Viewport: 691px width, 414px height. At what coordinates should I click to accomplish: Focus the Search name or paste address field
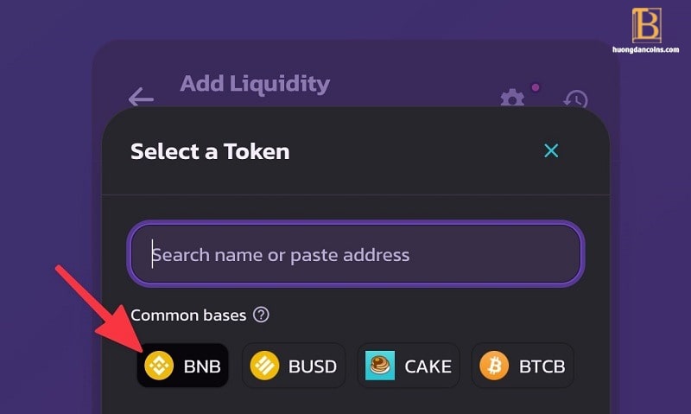(356, 254)
